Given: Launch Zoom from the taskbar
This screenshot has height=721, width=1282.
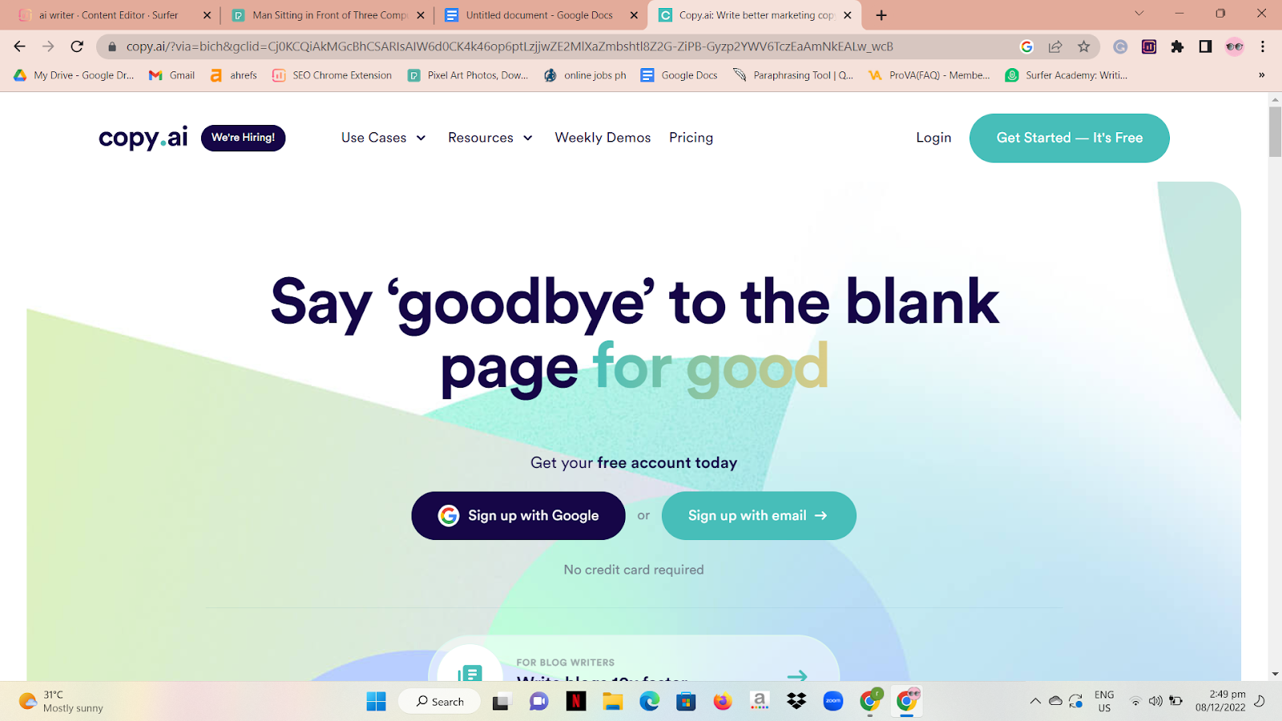Looking at the screenshot, I should tap(833, 702).
